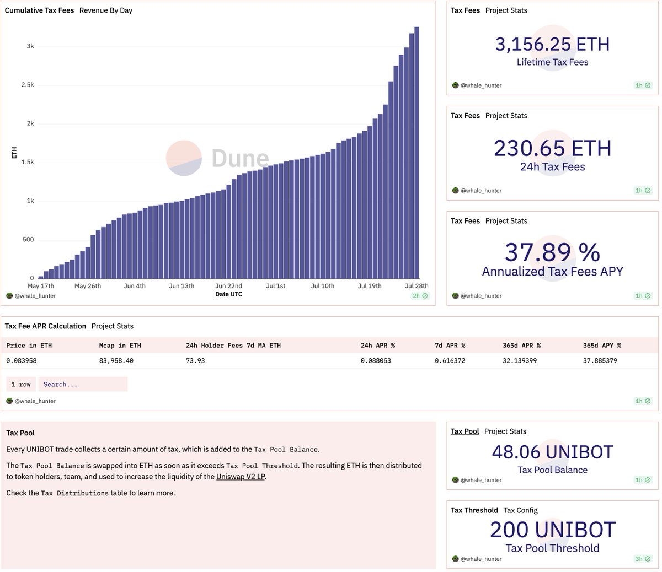Click the 'Jun 22nd' x-axis label
Image resolution: width=662 pixels, height=572 pixels.
(228, 286)
